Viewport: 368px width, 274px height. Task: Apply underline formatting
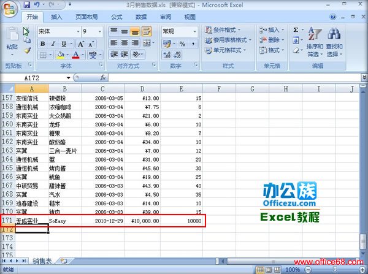pos(64,44)
